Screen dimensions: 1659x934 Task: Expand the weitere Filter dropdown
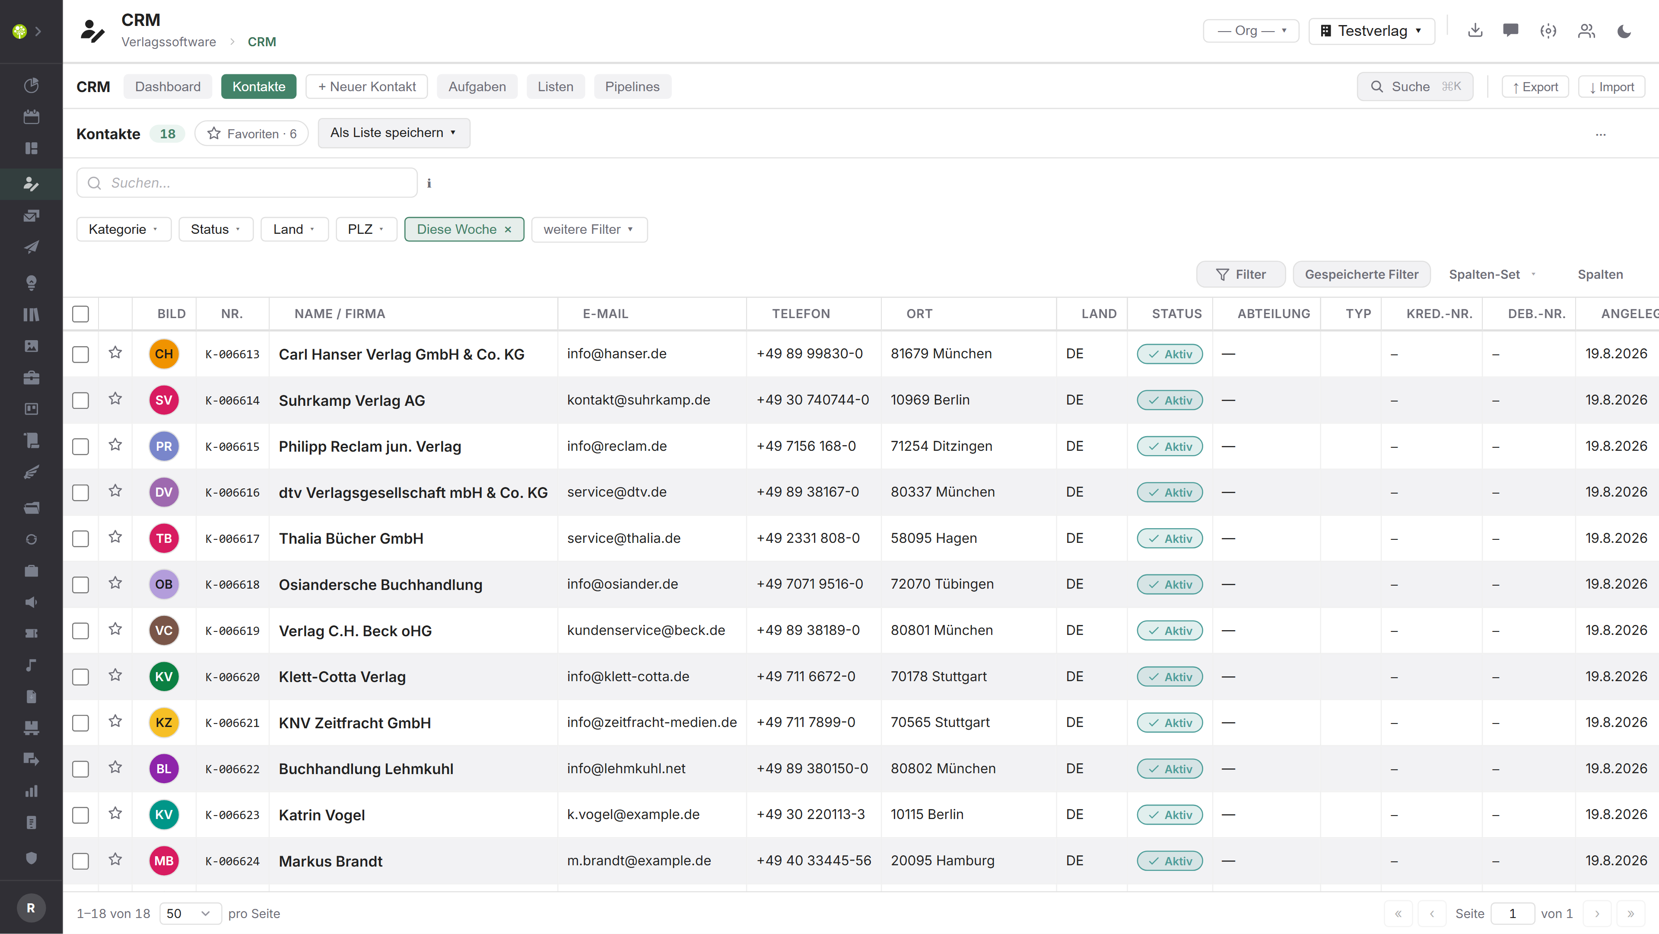pos(588,230)
